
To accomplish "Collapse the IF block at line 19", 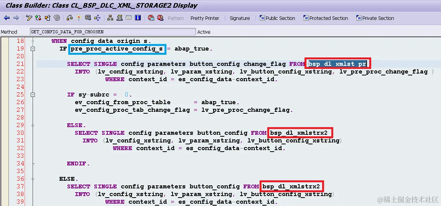I will pos(33,49).
